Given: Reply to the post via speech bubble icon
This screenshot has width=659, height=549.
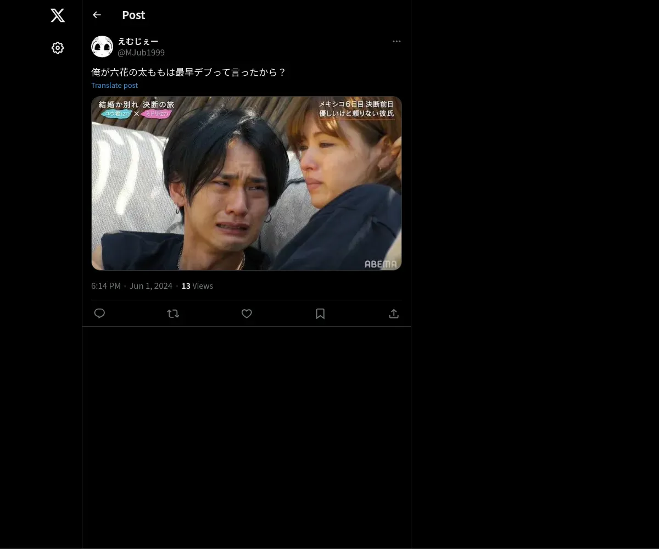Looking at the screenshot, I should pos(99,313).
